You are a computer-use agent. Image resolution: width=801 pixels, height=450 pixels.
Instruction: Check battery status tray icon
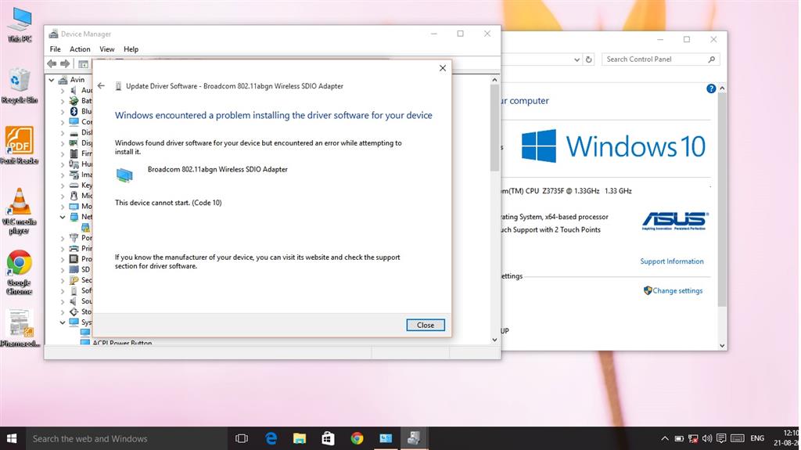pyautogui.click(x=679, y=438)
